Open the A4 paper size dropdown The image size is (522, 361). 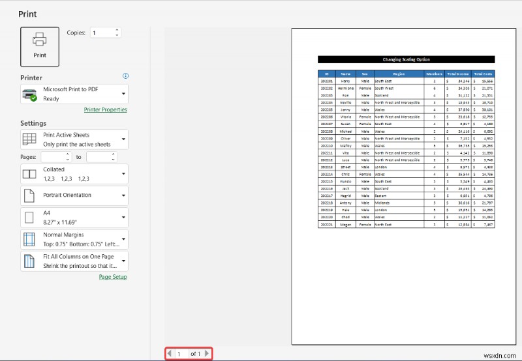point(74,218)
